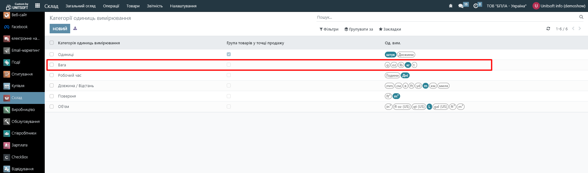Open the Закладки favorites dropdown
The height and width of the screenshot is (173, 588).
click(x=390, y=29)
